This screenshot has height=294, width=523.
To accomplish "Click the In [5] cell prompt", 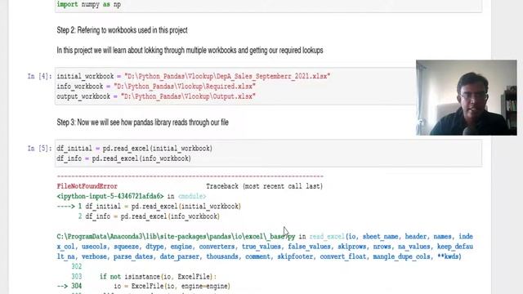I will [x=39, y=149].
